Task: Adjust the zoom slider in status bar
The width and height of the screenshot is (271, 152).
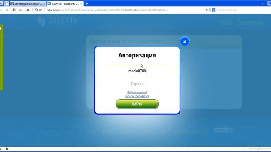Action: [258, 149]
